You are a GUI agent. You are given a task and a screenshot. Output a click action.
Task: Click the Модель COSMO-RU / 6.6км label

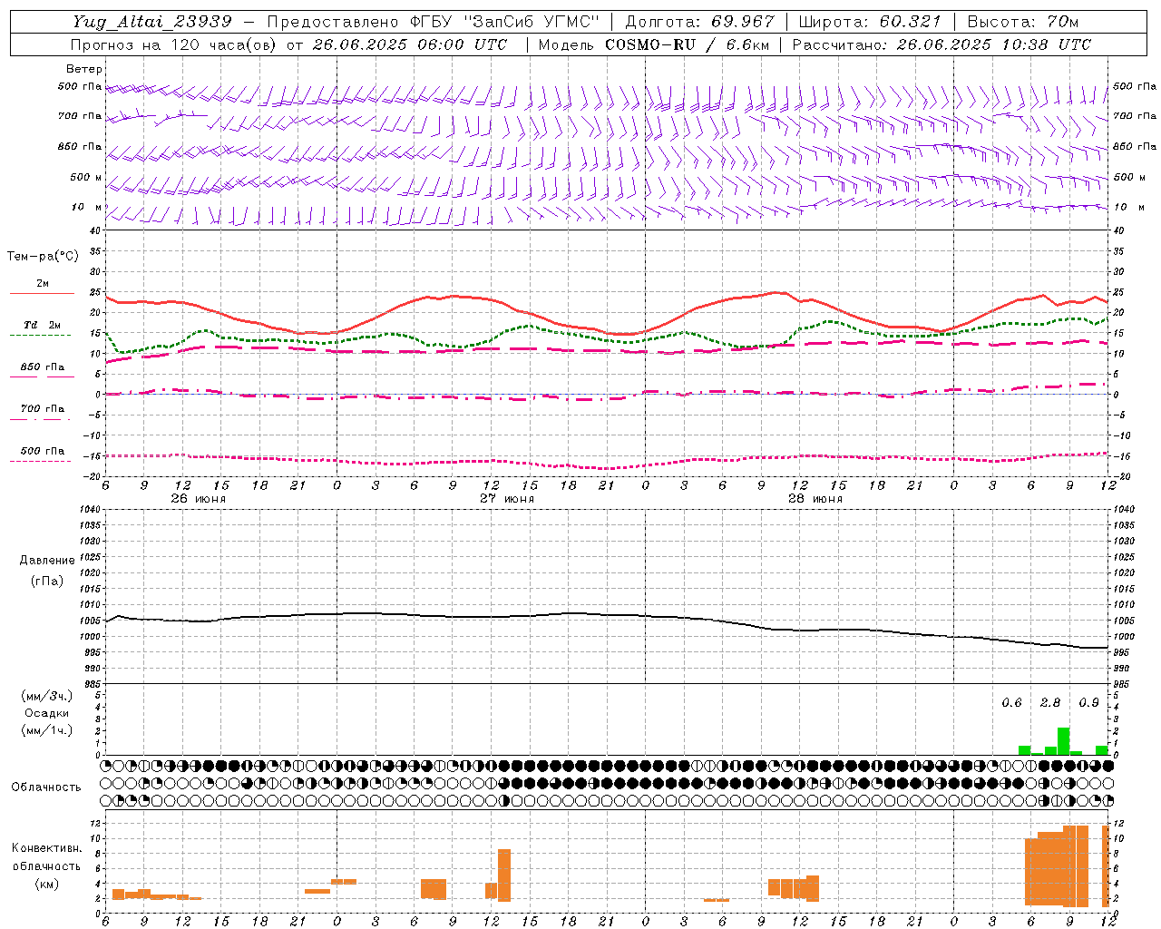point(654,44)
